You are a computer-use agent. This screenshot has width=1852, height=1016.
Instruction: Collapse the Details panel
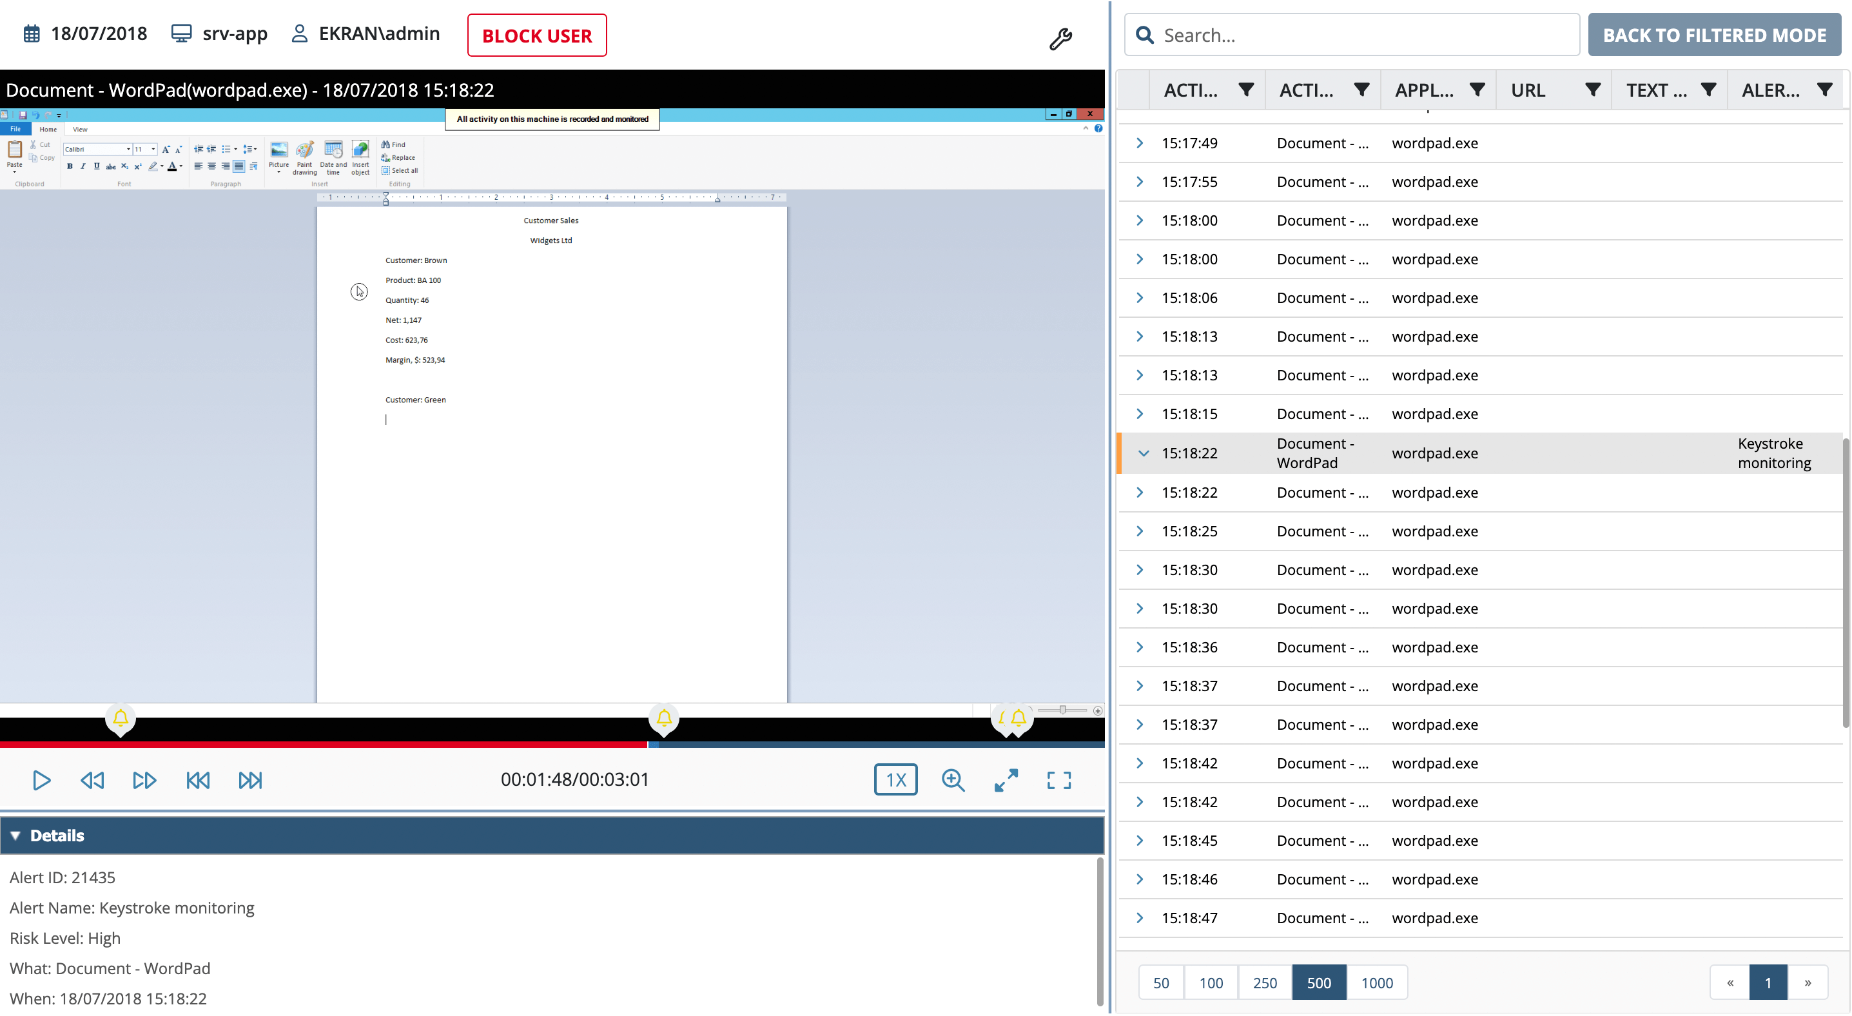click(14, 835)
